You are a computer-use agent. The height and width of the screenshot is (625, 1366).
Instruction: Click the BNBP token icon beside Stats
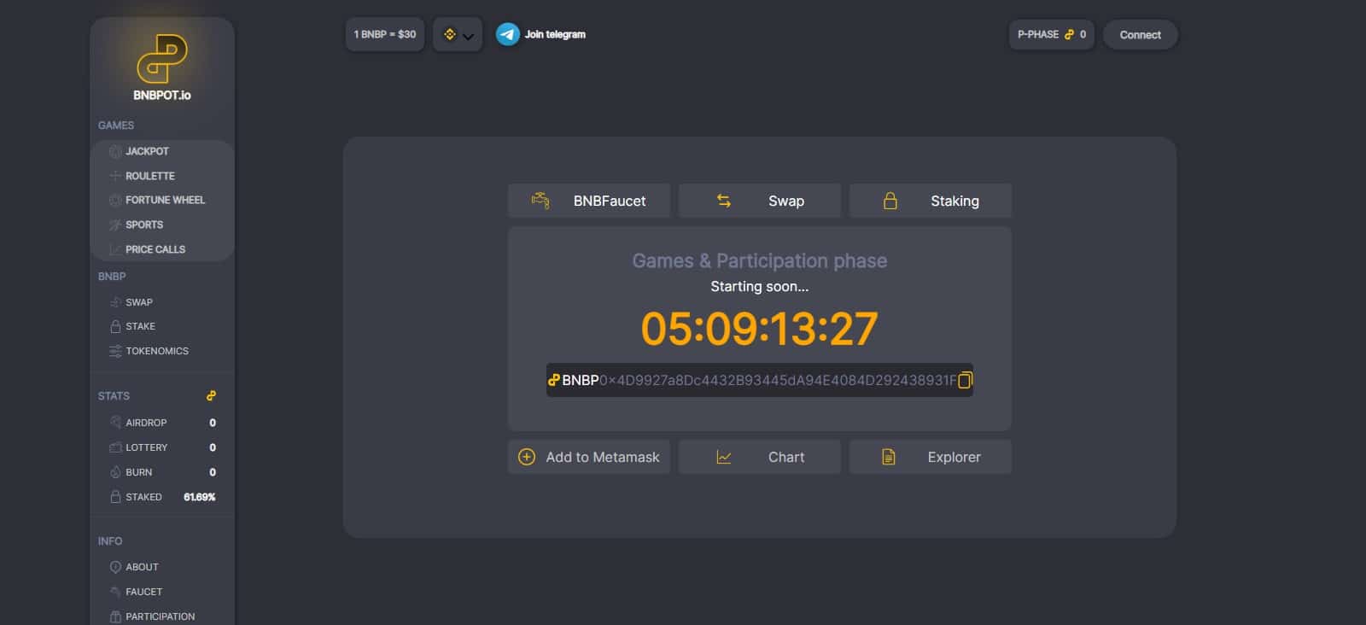tap(211, 396)
